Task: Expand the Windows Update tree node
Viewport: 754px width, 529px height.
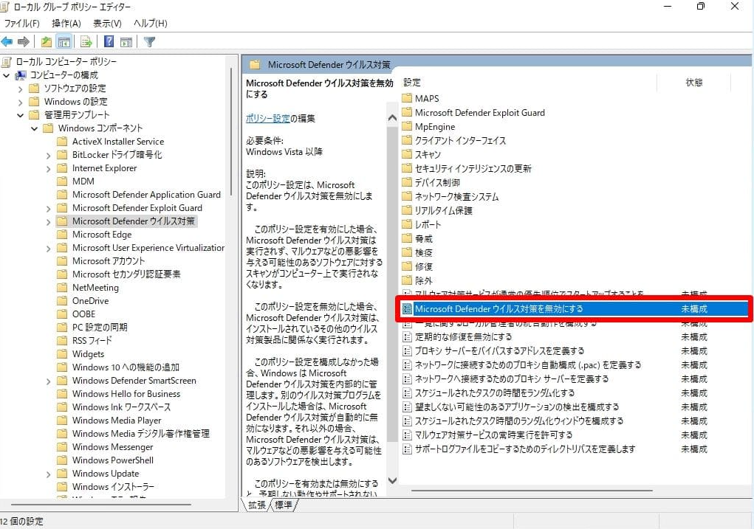Action: click(x=48, y=474)
